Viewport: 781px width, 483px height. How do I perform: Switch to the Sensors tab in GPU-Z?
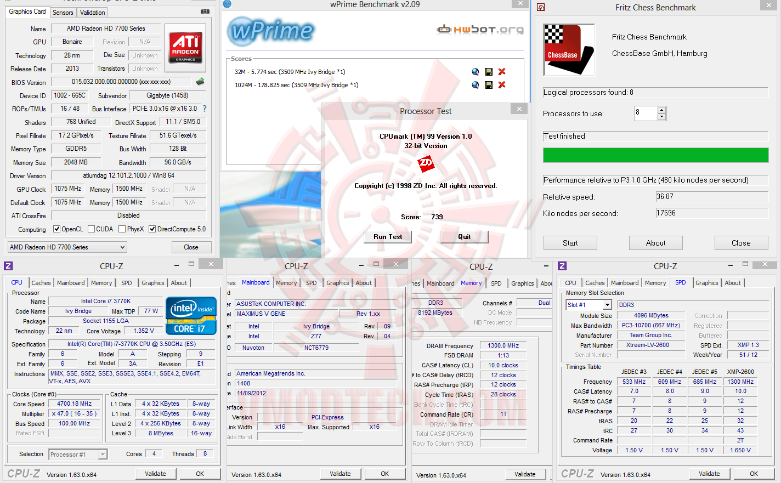[x=63, y=12]
